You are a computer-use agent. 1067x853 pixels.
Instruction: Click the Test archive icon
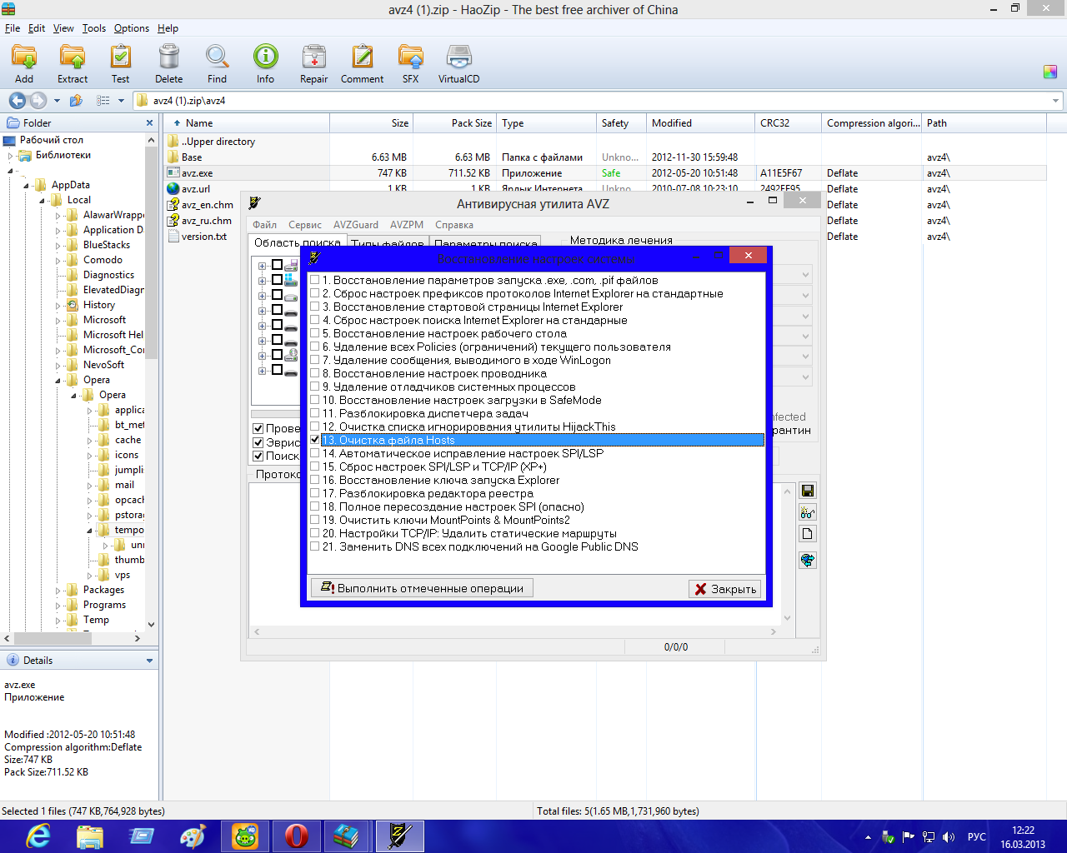[x=121, y=64]
